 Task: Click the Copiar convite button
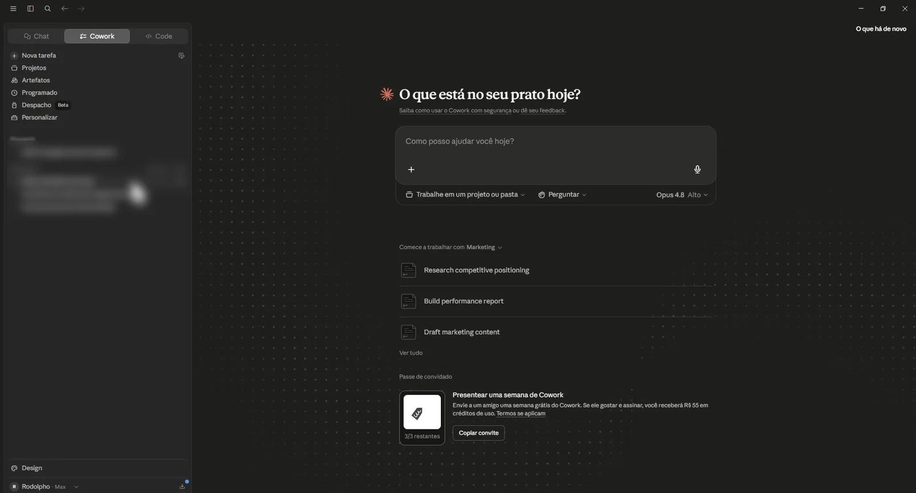479,433
